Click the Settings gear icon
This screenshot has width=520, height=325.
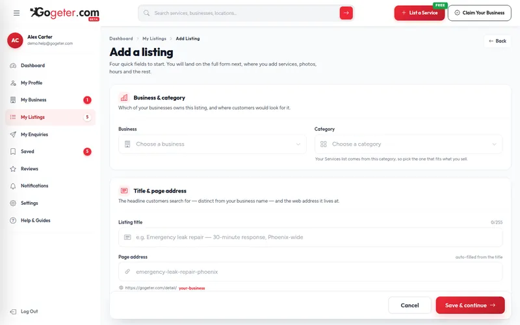click(x=13, y=203)
